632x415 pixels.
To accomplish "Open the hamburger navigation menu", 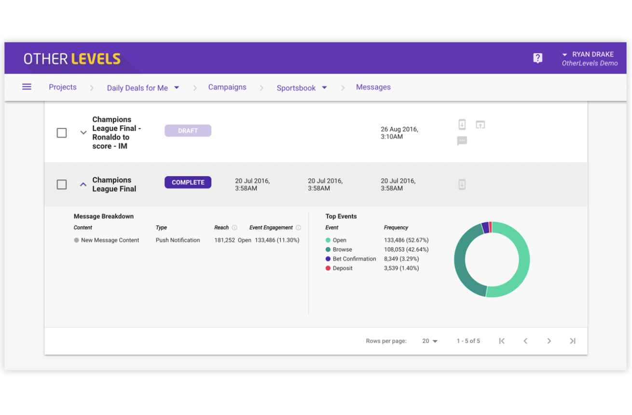I will (x=27, y=87).
